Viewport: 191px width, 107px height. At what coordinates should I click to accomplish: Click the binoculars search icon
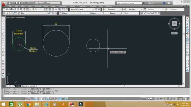(144, 3)
